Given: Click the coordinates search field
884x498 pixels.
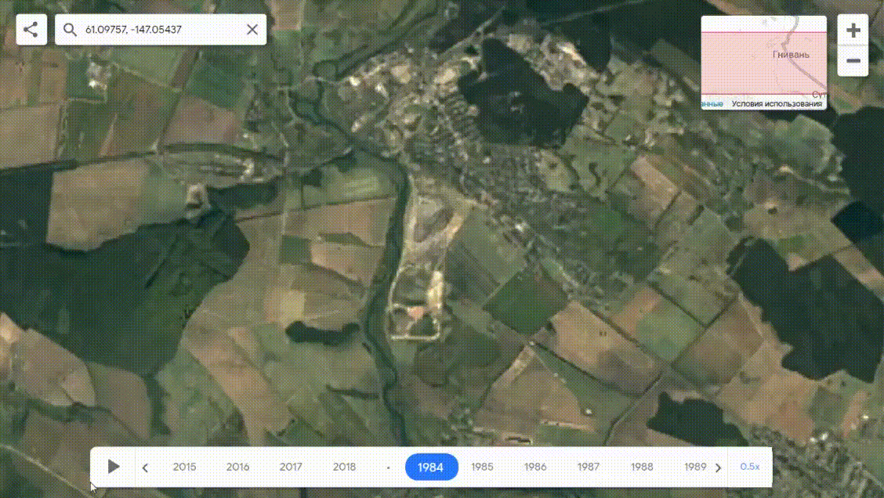Looking at the screenshot, I should (x=161, y=30).
